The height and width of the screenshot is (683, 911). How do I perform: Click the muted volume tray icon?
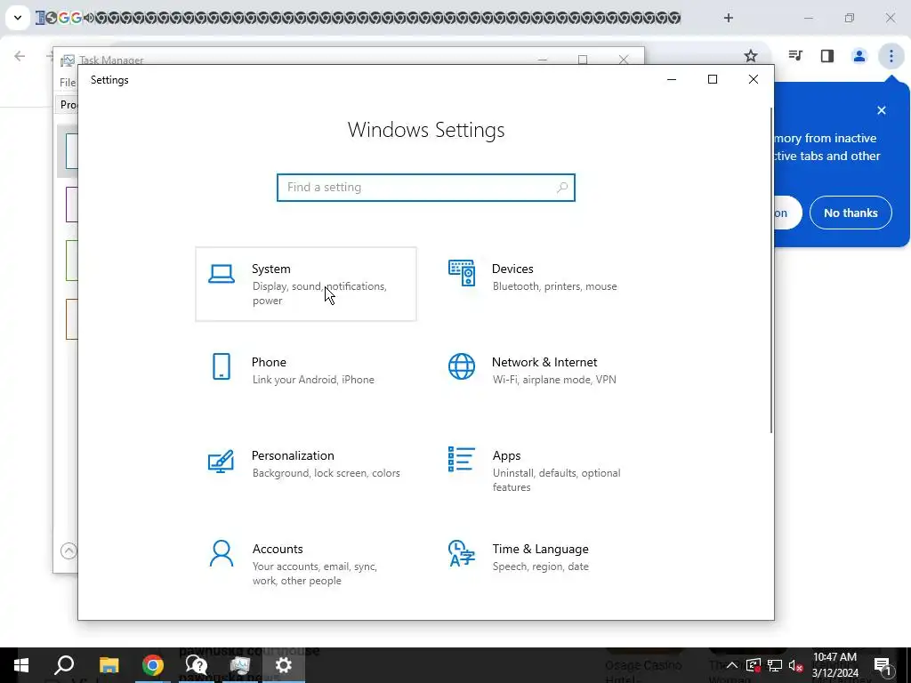(x=796, y=665)
